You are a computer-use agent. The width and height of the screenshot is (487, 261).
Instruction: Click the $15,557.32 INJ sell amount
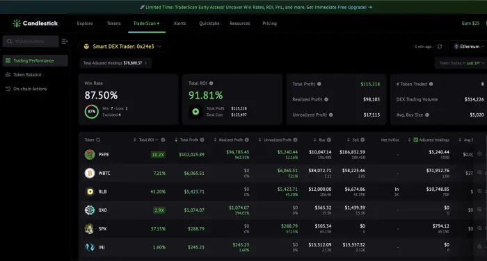353,244
